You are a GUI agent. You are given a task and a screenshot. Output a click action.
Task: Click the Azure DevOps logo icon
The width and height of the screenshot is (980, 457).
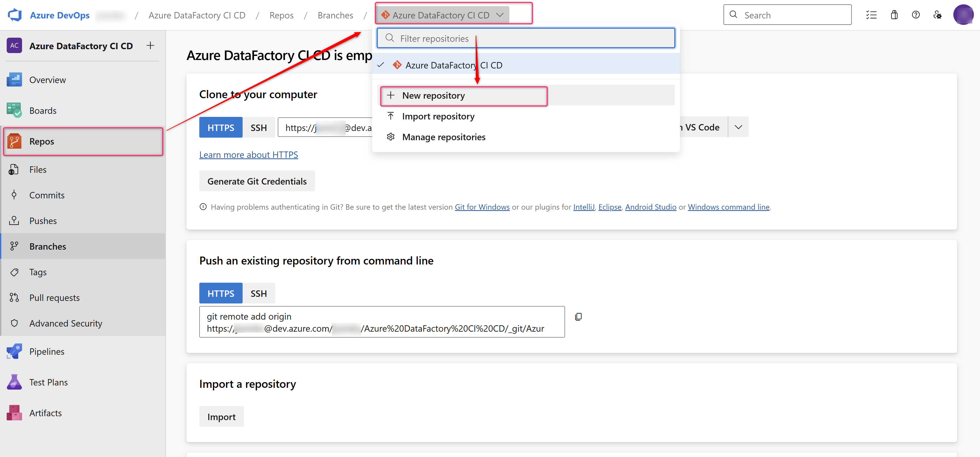(x=14, y=15)
